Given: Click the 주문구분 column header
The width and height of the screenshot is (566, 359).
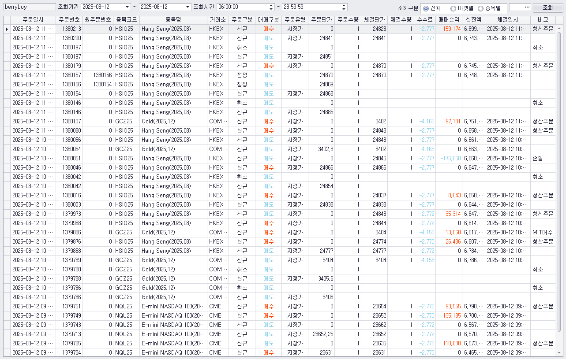Looking at the screenshot, I should click(x=242, y=20).
